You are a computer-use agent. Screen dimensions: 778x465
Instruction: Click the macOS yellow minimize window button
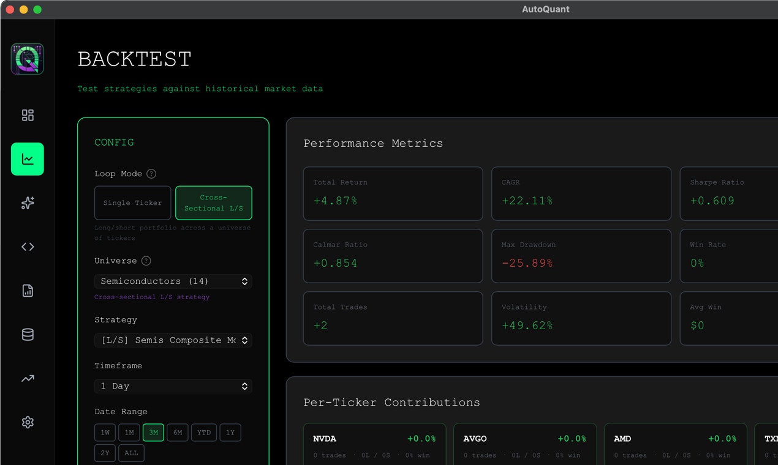(x=24, y=9)
